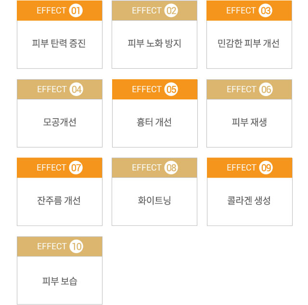Screen dimensions: 308x305
Task: Click the 콜라겐 생성 card text
Action: click(249, 200)
